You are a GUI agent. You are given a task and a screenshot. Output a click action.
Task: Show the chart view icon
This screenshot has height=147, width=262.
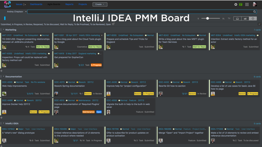pyautogui.click(x=245, y=18)
